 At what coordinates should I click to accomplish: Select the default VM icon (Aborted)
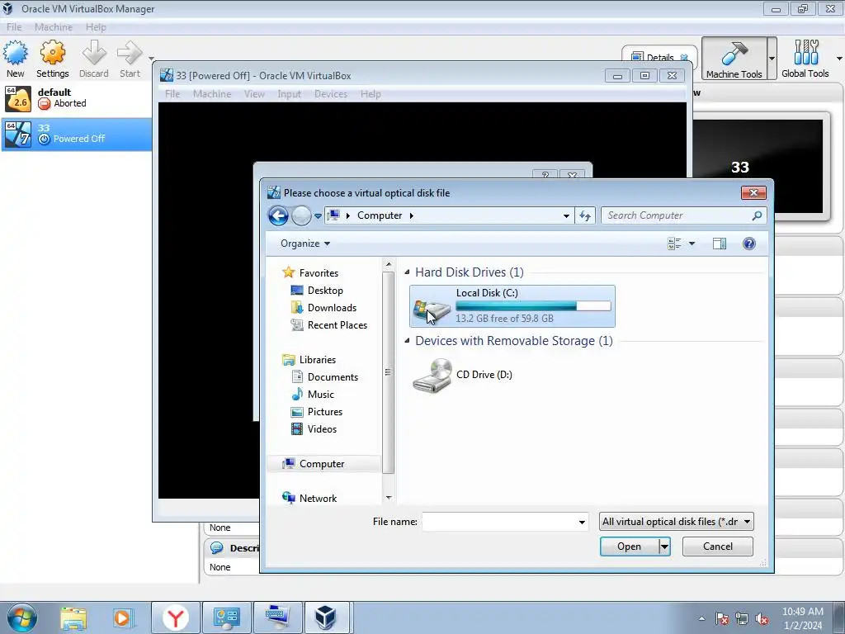pos(18,99)
